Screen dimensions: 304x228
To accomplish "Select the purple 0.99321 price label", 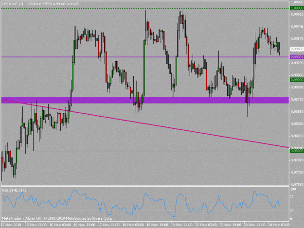I will click(297, 57).
